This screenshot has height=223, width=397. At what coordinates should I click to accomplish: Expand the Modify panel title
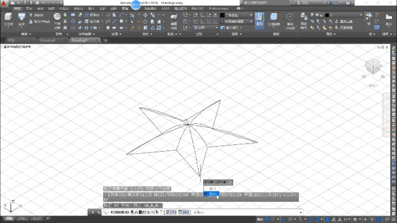147,34
